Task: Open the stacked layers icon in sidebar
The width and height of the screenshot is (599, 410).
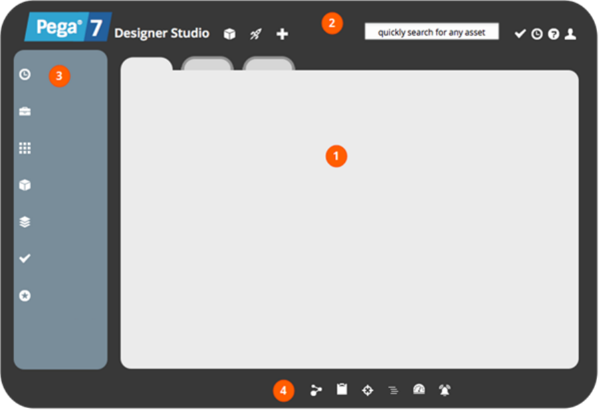Action: 25,222
